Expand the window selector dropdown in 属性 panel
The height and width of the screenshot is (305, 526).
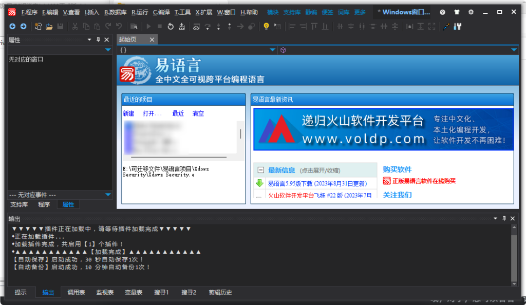(108, 50)
